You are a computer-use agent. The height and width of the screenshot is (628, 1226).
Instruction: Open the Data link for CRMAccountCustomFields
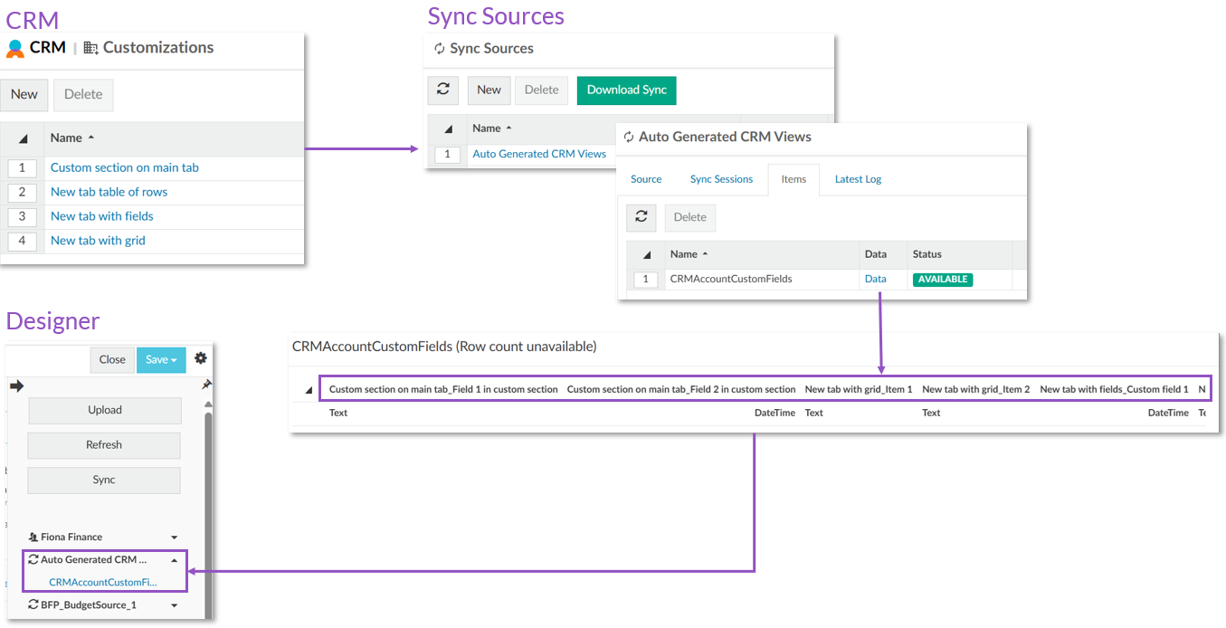click(x=875, y=279)
